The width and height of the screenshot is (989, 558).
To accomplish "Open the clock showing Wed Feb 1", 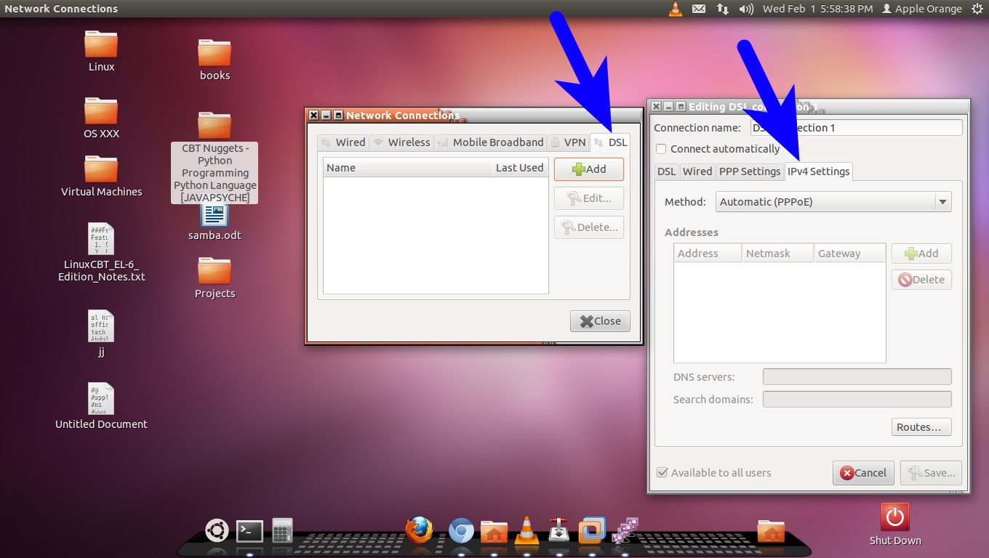I will pos(817,9).
